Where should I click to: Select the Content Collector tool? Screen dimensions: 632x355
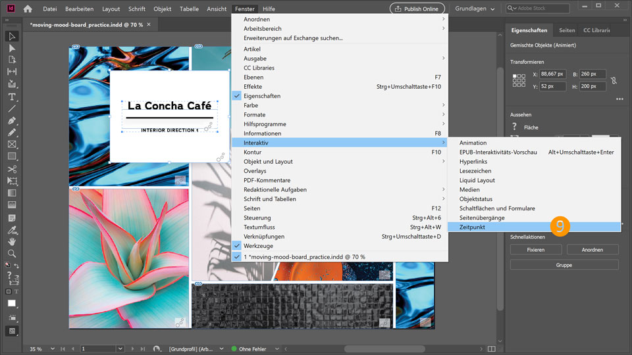[12, 83]
